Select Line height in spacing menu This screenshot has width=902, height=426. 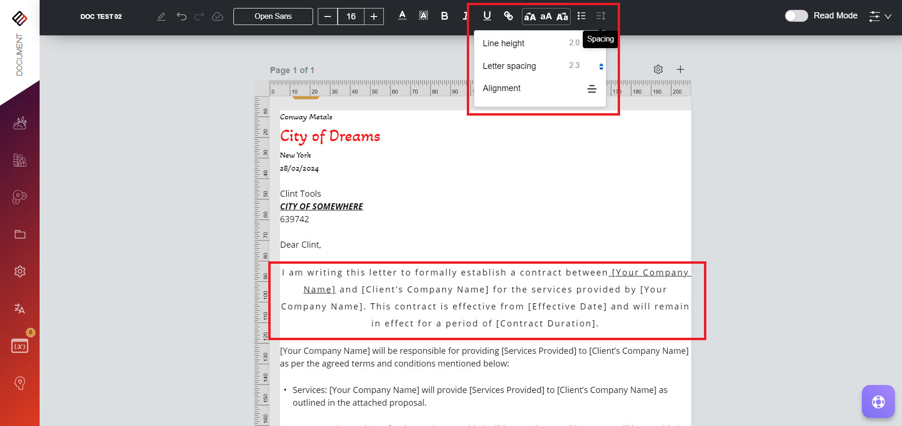(x=504, y=43)
